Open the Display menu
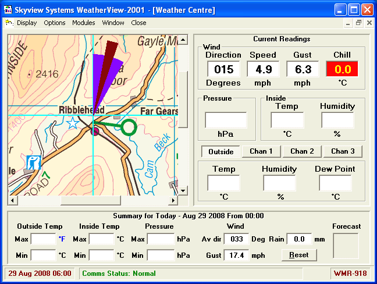Screen dimensions: 377x284 point(27,23)
